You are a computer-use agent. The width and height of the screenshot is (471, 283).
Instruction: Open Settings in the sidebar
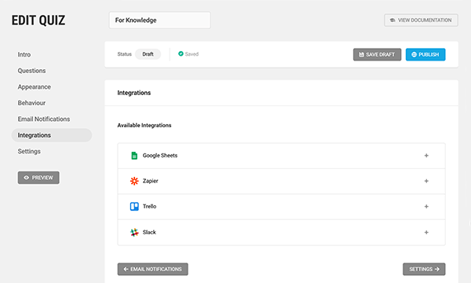(x=29, y=151)
